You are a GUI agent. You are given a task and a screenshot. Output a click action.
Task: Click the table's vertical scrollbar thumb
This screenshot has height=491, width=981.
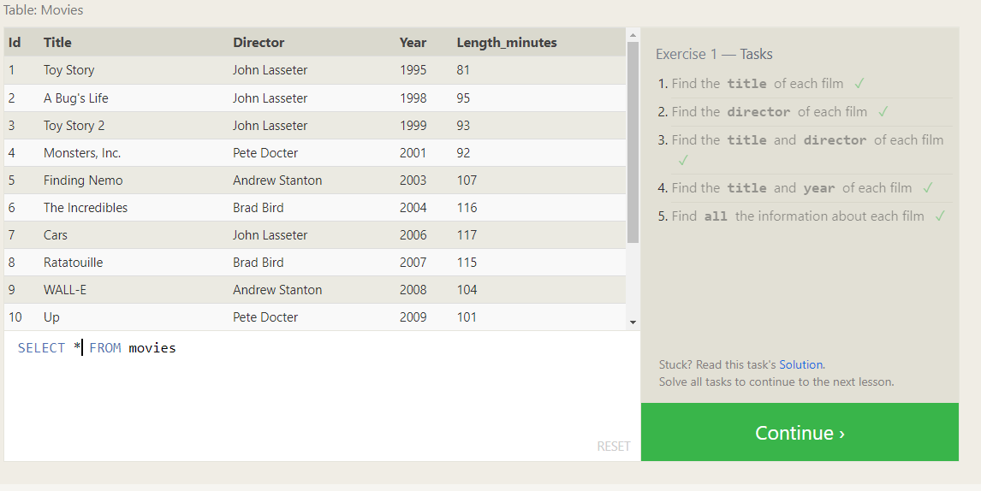(633, 141)
